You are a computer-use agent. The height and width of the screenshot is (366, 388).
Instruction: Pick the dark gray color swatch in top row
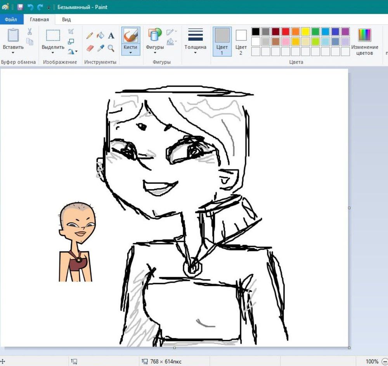pyautogui.click(x=265, y=31)
